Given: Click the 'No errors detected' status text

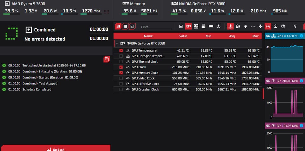Looking at the screenshot, I should [45, 39].
